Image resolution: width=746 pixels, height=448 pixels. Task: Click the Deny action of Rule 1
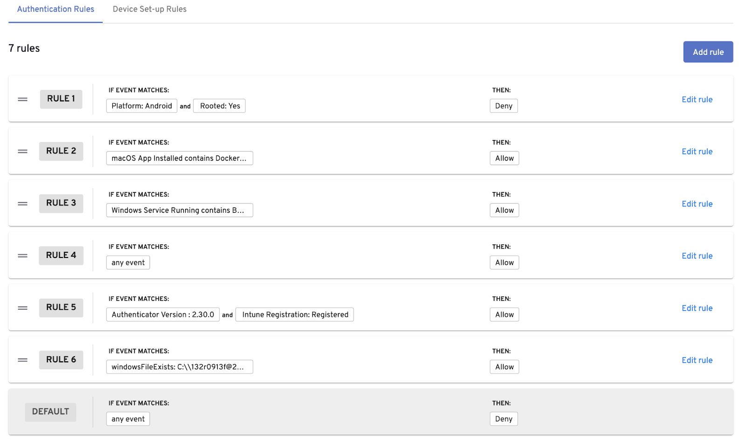tap(504, 106)
